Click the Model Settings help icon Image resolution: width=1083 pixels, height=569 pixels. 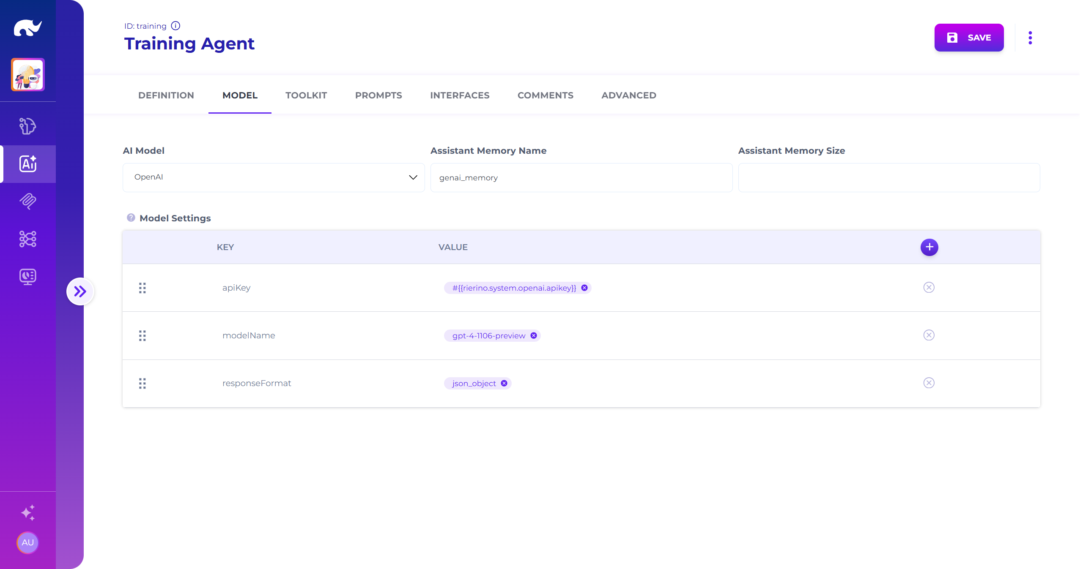131,218
